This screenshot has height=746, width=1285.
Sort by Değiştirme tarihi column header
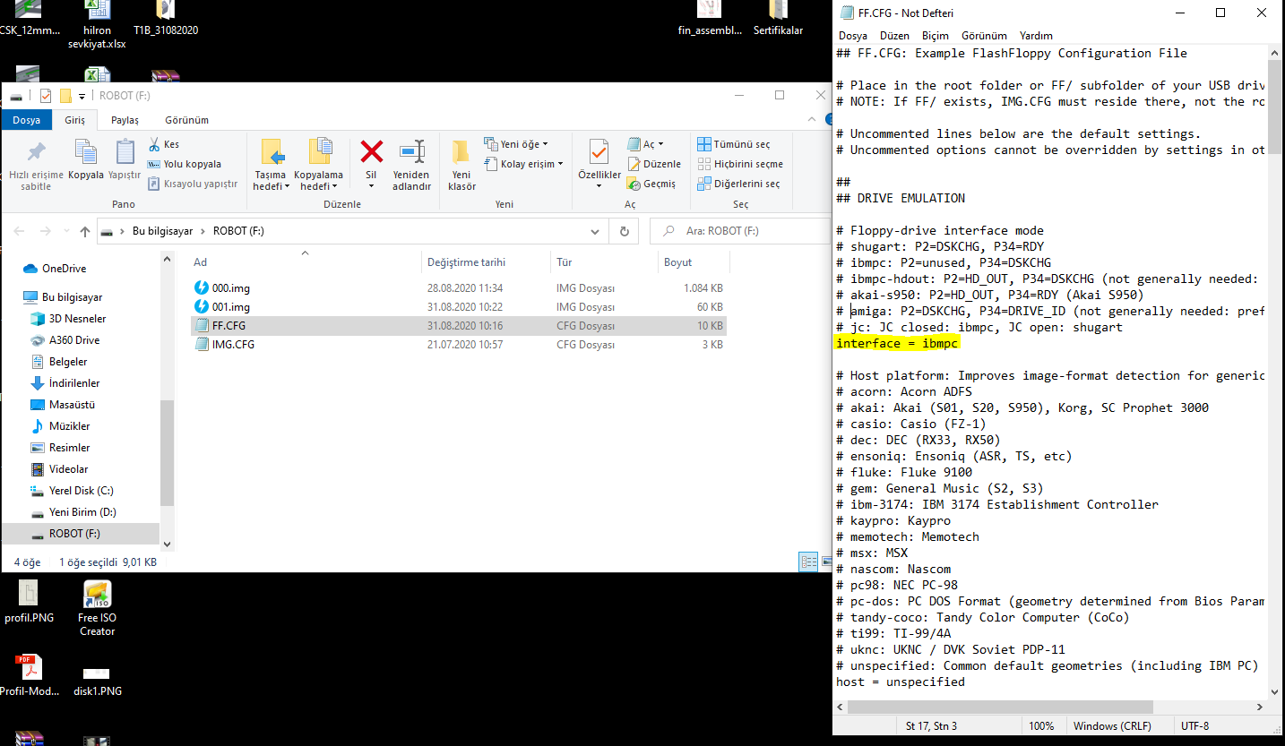(x=485, y=262)
